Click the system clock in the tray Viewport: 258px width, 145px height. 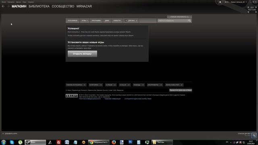[x=251, y=142]
